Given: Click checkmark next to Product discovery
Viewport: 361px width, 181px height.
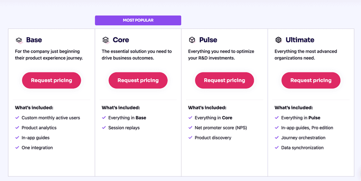Looking at the screenshot, I should (190, 138).
